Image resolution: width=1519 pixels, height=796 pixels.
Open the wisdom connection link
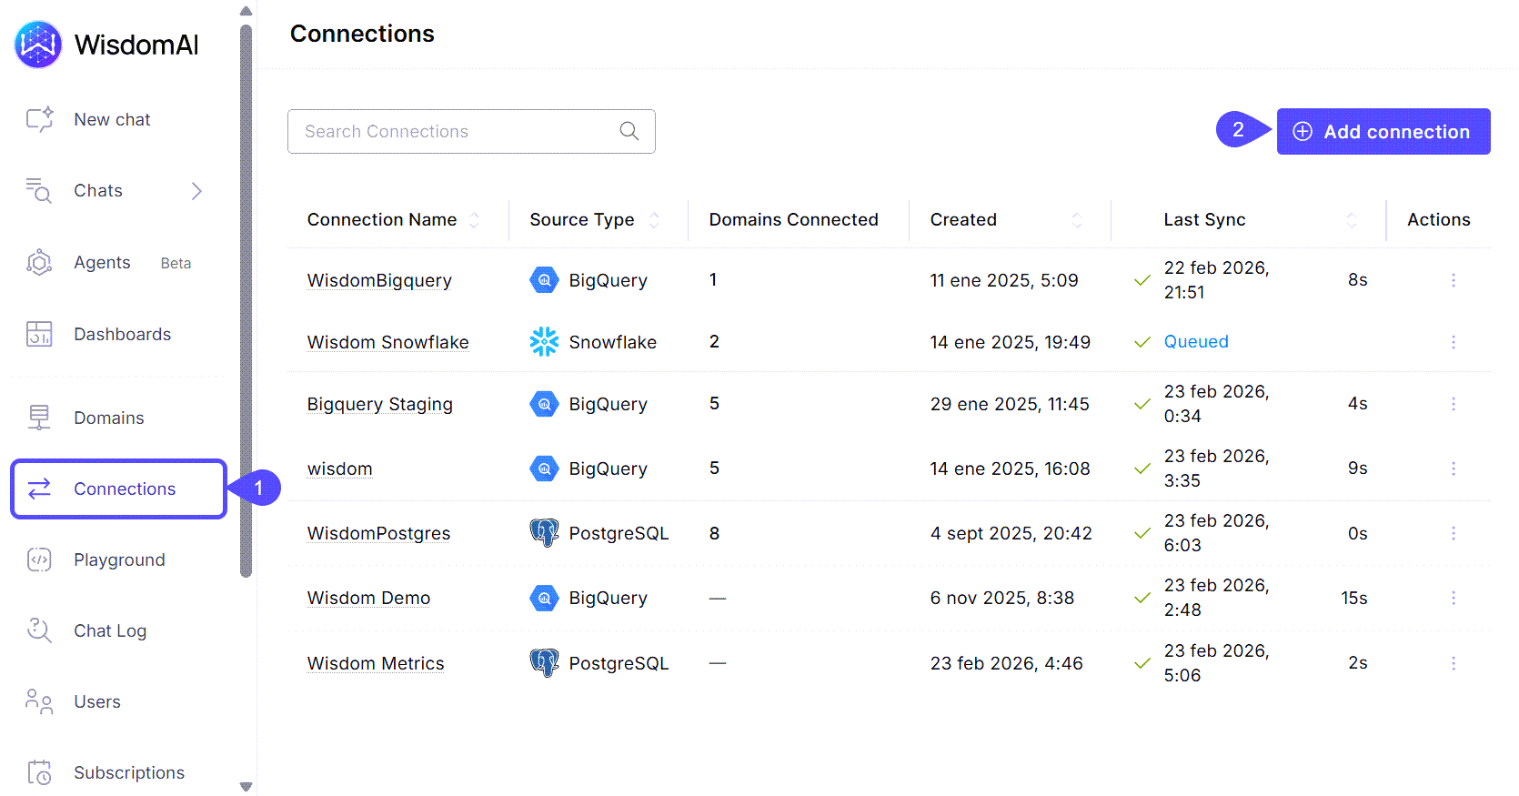pyautogui.click(x=339, y=469)
